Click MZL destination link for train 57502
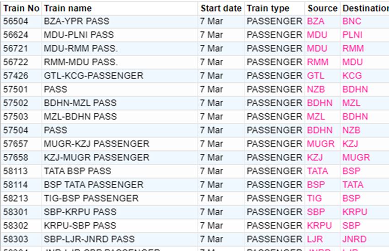The image size is (389, 251). pos(351,103)
